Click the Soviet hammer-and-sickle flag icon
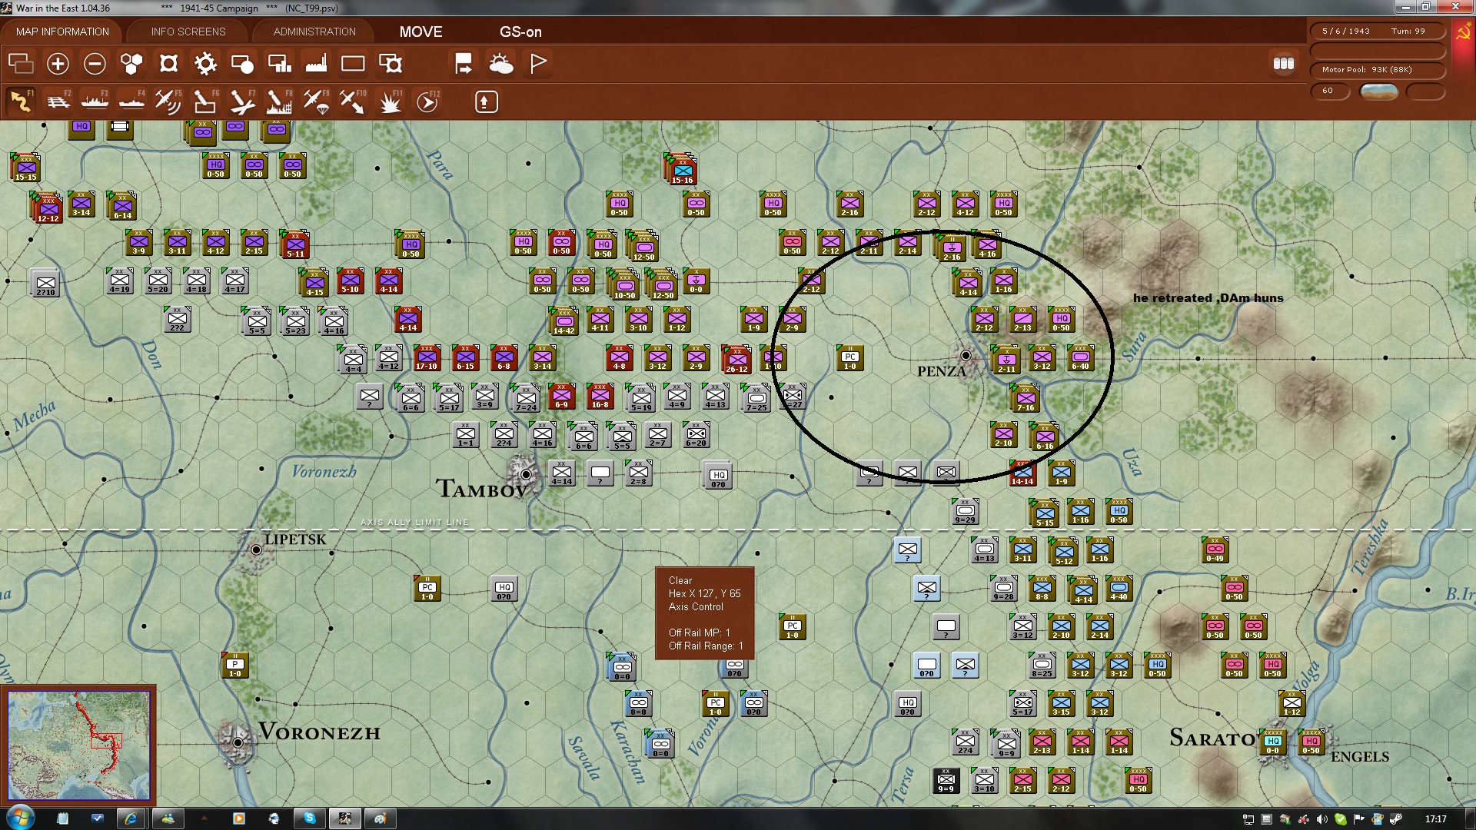 coord(1463,32)
